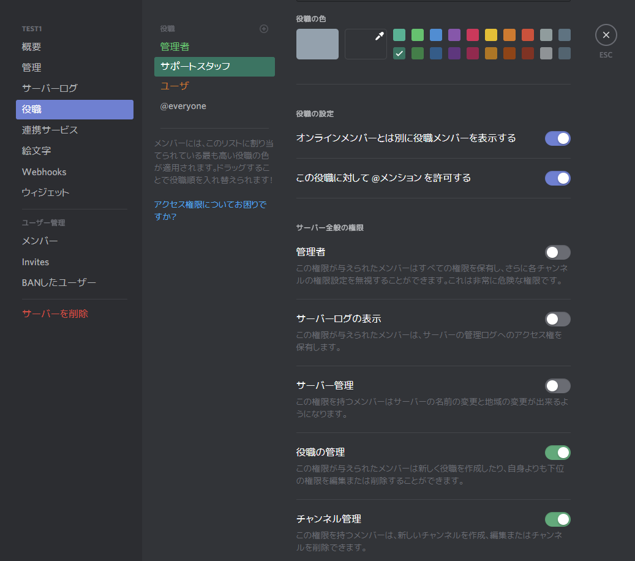Pick the dark blue color swatch

click(x=436, y=53)
